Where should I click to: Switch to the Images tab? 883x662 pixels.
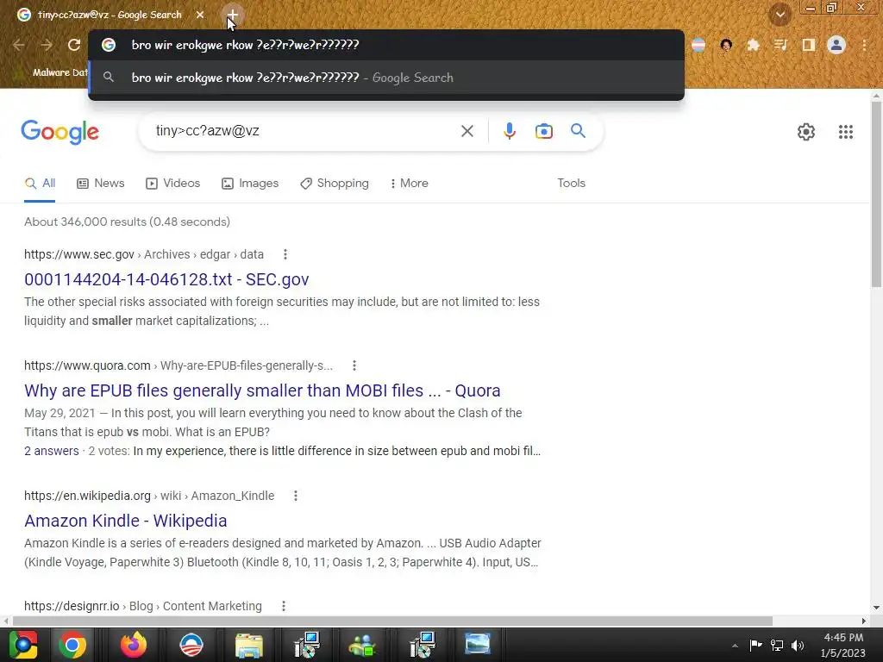(x=250, y=183)
